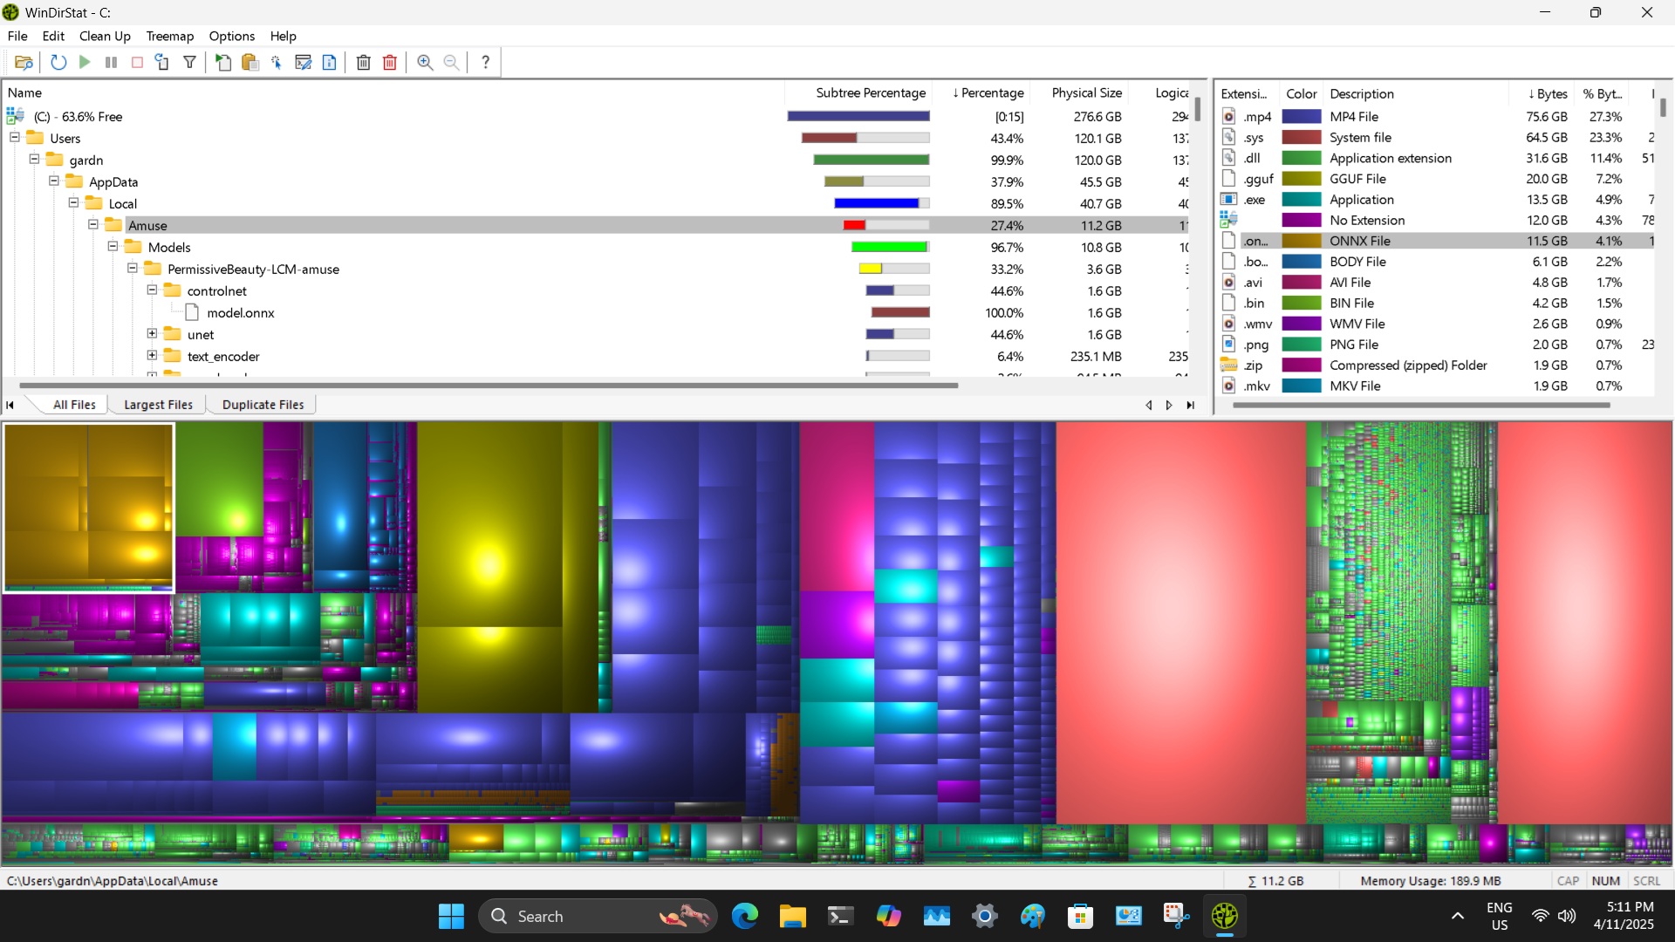Open the properties info document icon
This screenshot has width=1675, height=942.
329,62
